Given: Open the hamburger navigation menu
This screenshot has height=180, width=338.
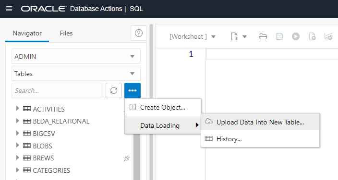Looking at the screenshot, I should coord(9,9).
